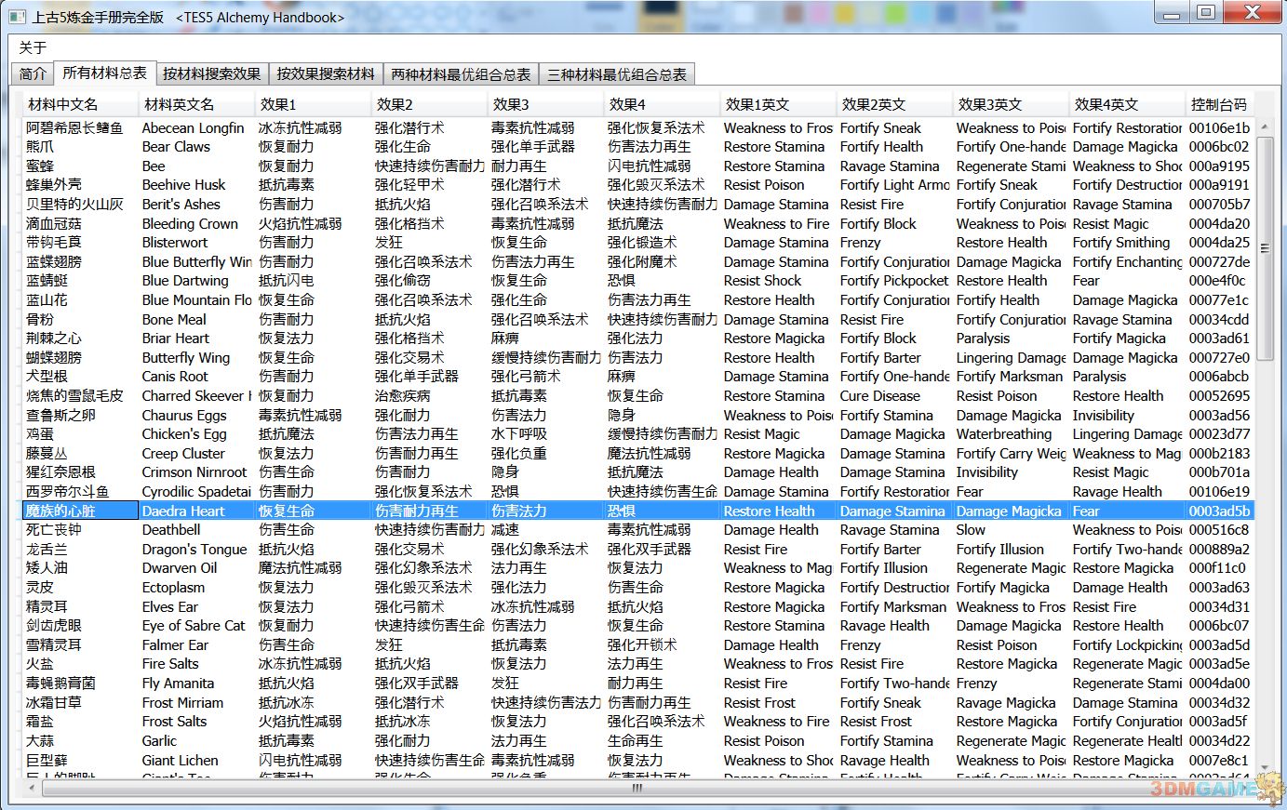This screenshot has width=1287, height=810.
Task: Sort by 材料英文名 column header
Action: click(195, 104)
